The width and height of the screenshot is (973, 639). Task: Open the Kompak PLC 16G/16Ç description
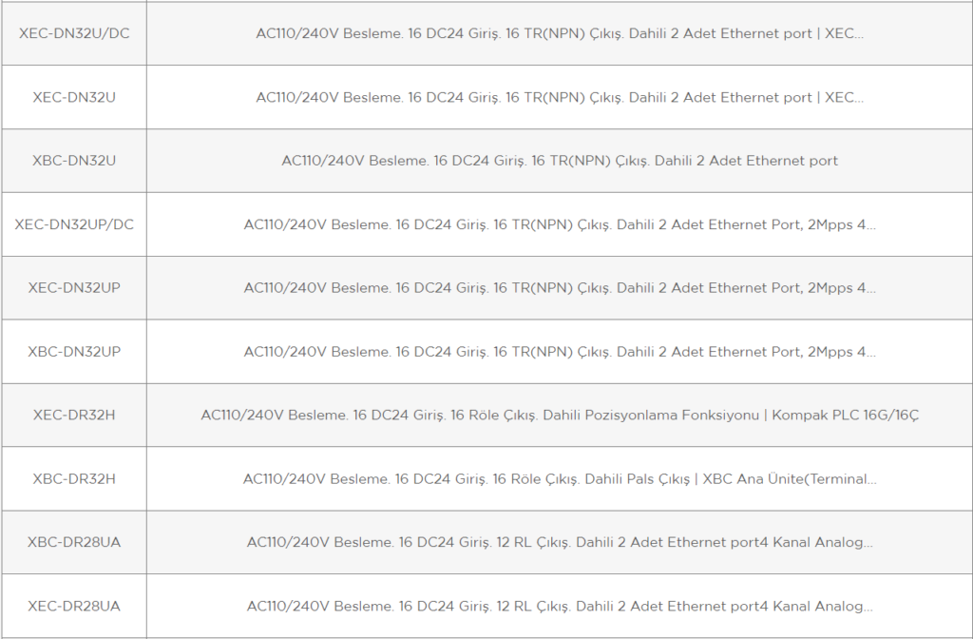coord(560,415)
